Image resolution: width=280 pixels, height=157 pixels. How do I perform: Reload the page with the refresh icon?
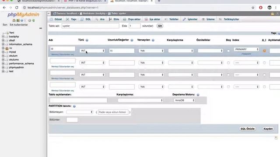(x=17, y=8)
